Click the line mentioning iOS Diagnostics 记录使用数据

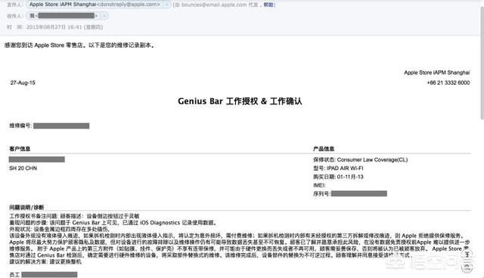[113, 223]
